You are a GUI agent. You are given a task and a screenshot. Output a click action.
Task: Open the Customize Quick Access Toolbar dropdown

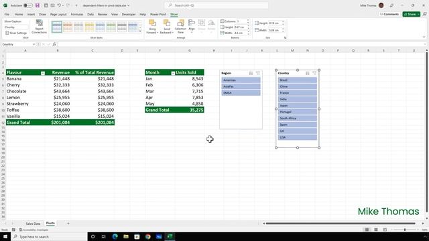click(x=76, y=5)
